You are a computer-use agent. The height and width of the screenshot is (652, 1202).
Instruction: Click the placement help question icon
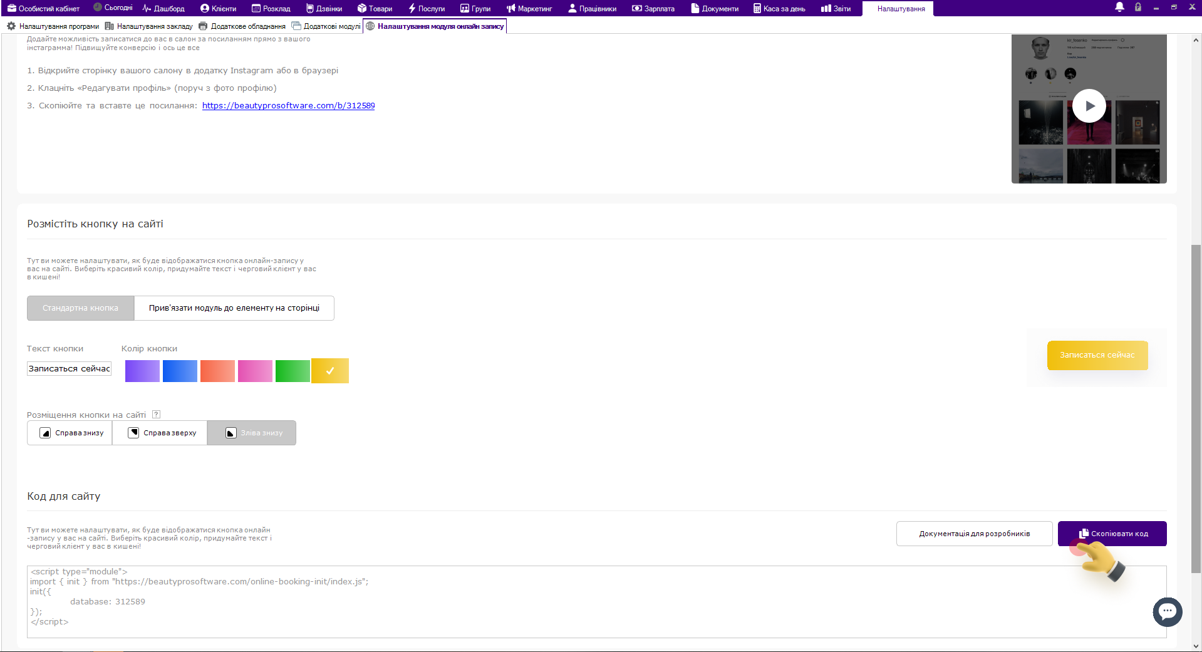pyautogui.click(x=157, y=414)
